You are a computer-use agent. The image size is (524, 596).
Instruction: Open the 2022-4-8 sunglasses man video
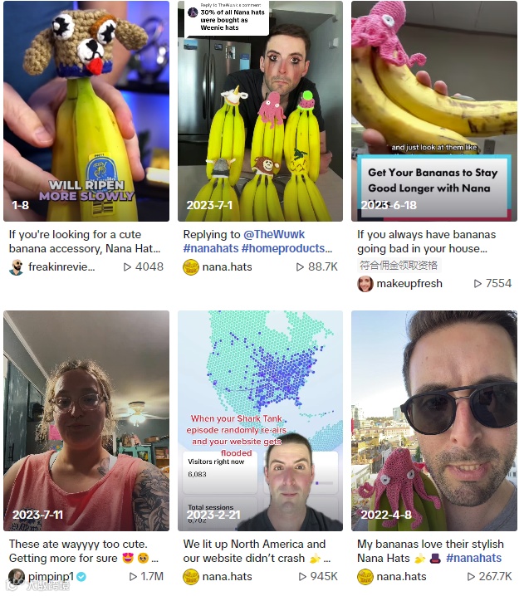[433, 421]
